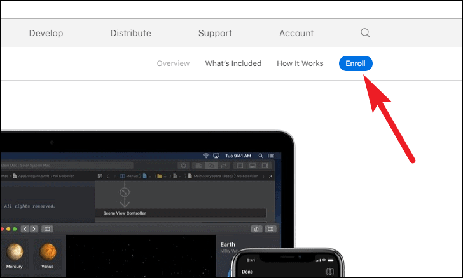
Task: Click the storyboard segue circle icon
Action: [x=125, y=192]
